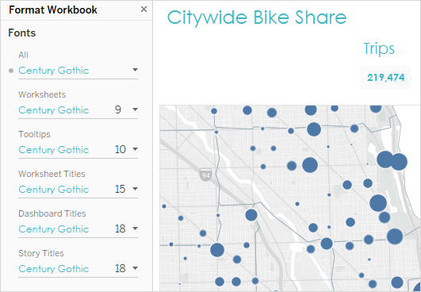Click the Worksheet Titles label
The height and width of the screenshot is (292, 421).
(52, 174)
